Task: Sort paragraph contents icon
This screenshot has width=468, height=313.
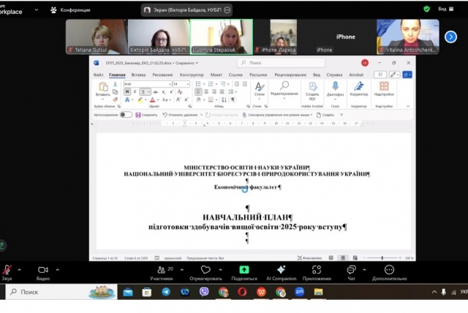Action: pyautogui.click(x=224, y=99)
